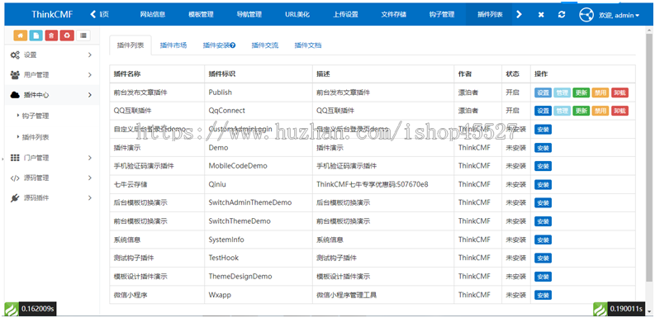Open the 钩子管理 submenu item

point(35,116)
